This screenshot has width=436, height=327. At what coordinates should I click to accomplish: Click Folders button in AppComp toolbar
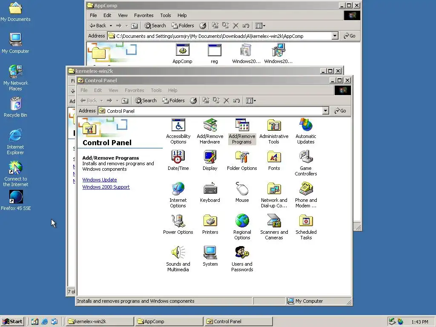[x=183, y=26]
